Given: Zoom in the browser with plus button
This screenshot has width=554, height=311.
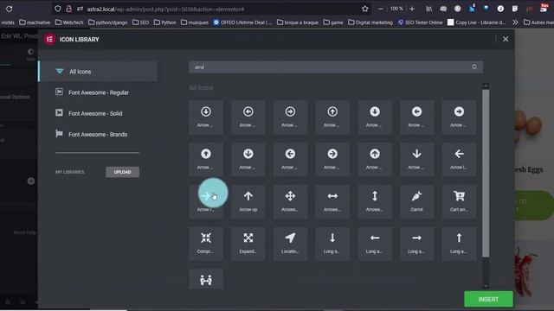Looking at the screenshot, I should (412, 9).
